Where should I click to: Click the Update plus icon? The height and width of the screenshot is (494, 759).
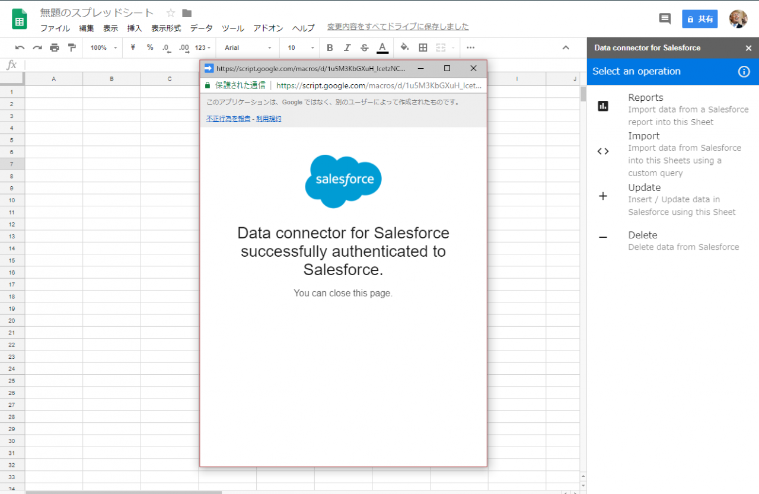(603, 196)
